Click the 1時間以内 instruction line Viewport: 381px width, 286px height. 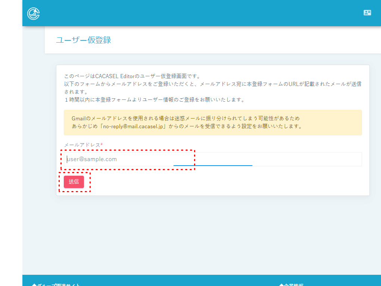(x=154, y=100)
